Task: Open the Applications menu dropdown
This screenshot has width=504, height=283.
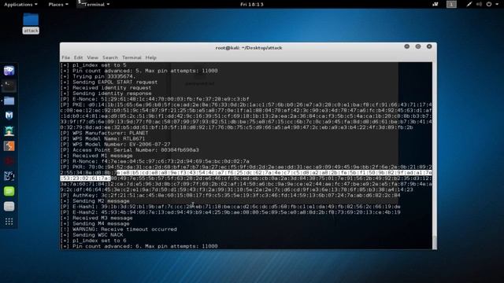Action: 20,4
